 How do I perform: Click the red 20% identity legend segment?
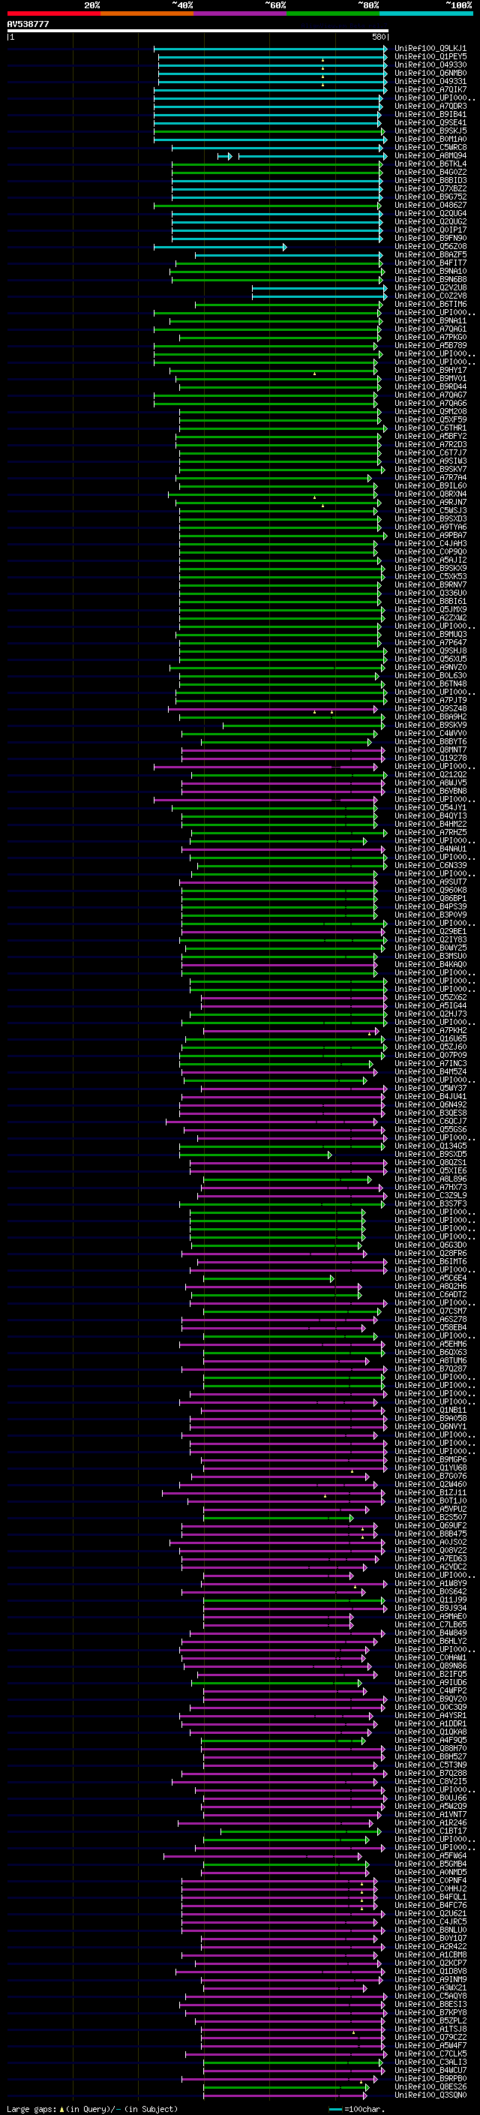(53, 14)
